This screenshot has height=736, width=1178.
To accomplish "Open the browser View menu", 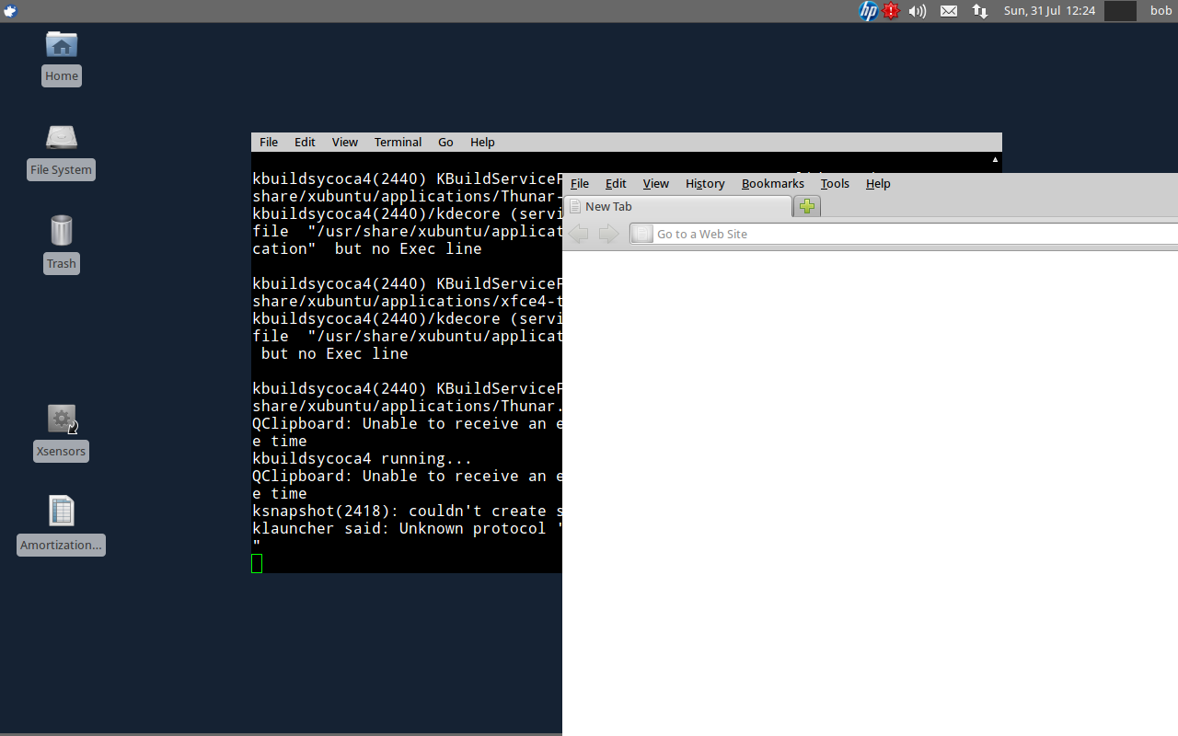I will (656, 183).
